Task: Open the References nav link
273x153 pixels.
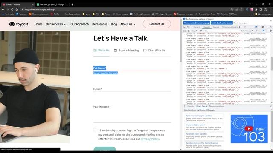Action: tap(100, 24)
